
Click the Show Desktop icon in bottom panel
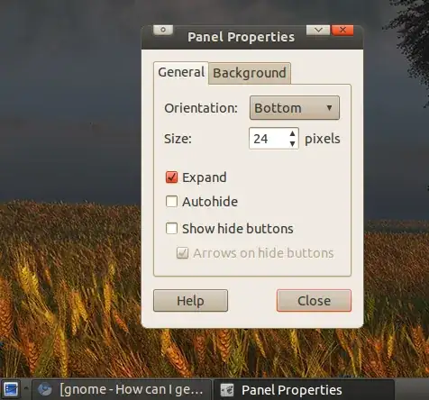(11, 389)
